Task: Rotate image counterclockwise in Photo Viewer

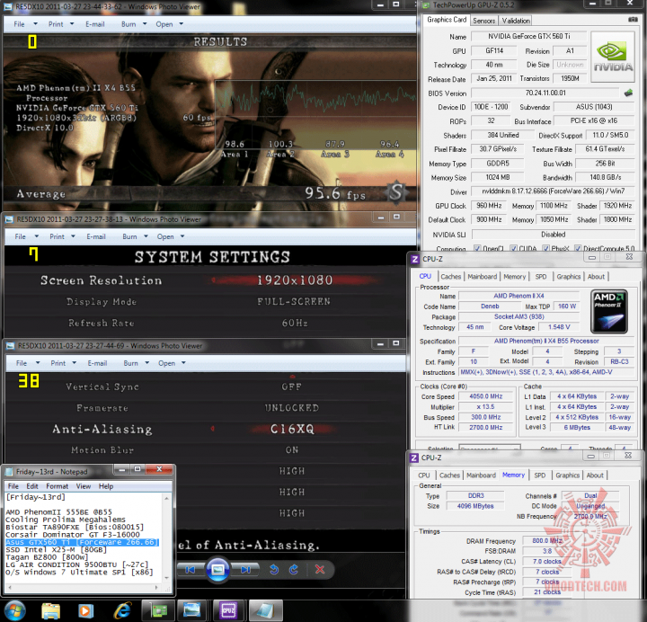Action: pos(273,570)
